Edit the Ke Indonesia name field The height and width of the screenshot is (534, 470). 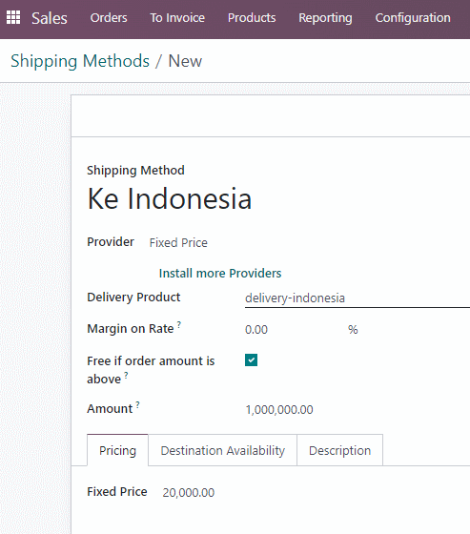pyautogui.click(x=170, y=199)
